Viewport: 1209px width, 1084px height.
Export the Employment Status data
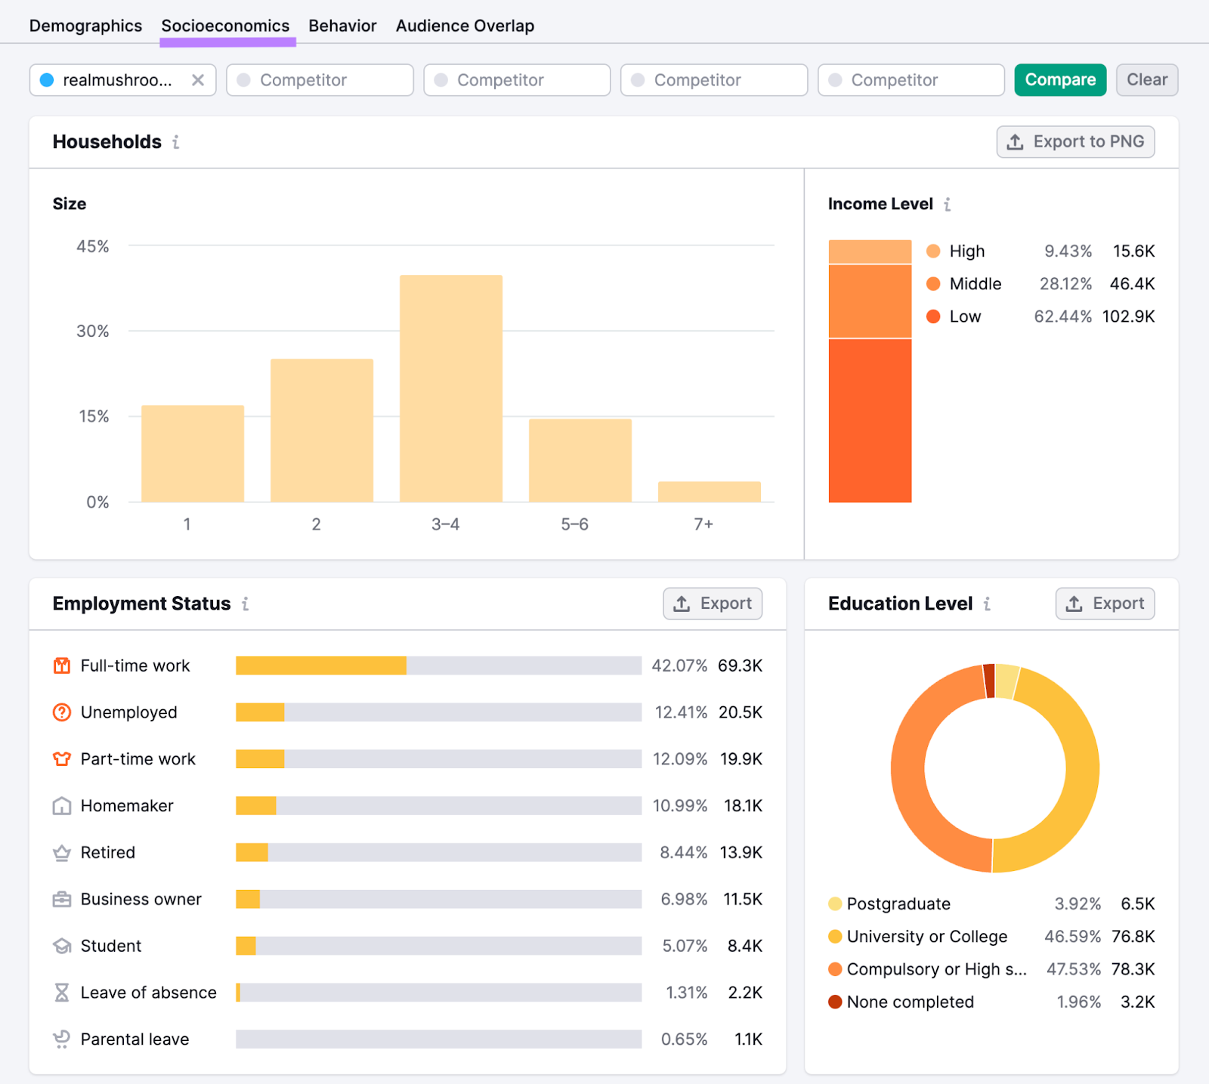click(x=713, y=604)
